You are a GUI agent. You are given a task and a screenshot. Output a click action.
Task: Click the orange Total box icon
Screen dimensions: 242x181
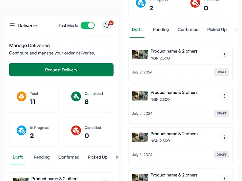(x=22, y=96)
